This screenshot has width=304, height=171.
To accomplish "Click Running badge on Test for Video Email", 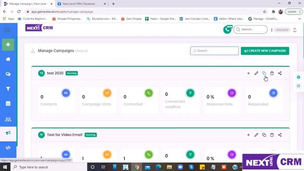I will pyautogui.click(x=91, y=135).
